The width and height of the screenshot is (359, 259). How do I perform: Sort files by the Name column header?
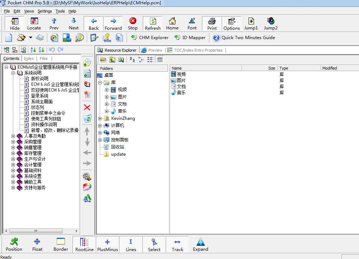point(206,68)
